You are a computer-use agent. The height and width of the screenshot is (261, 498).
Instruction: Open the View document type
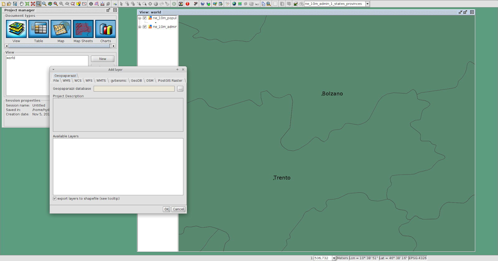point(16,29)
